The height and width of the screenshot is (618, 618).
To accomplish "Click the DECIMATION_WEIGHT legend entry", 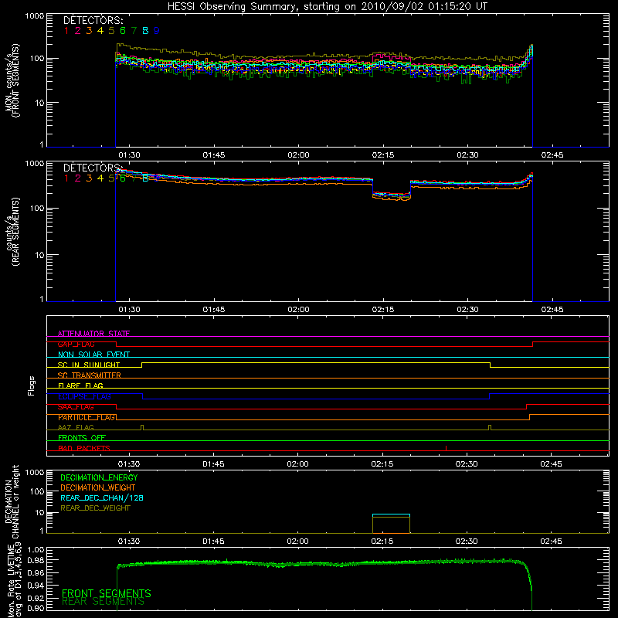I will point(98,487).
